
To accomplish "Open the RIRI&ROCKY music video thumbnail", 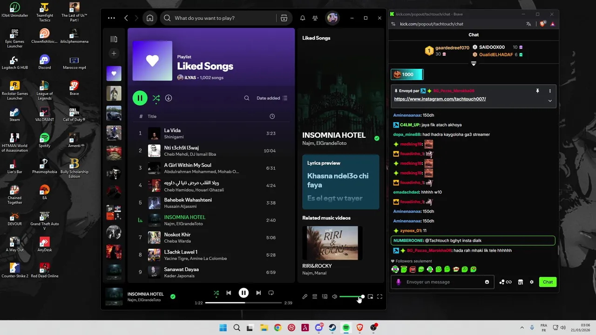I will [332, 243].
